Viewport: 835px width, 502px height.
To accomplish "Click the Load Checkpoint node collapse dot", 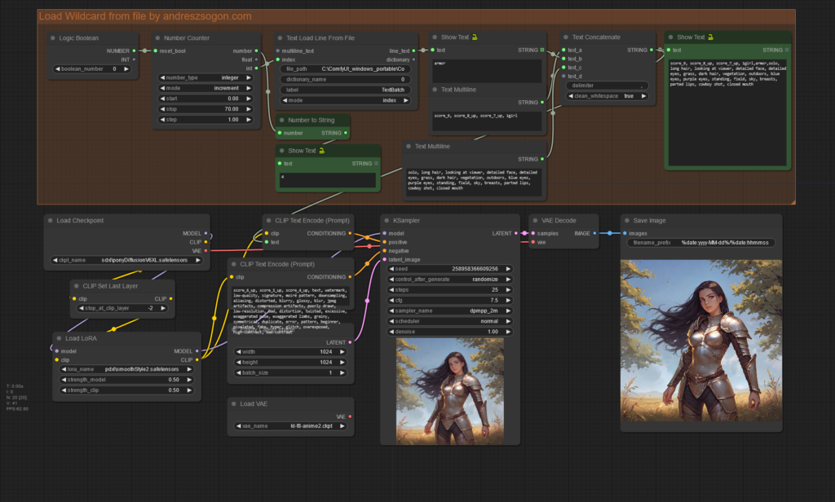I will 51,220.
